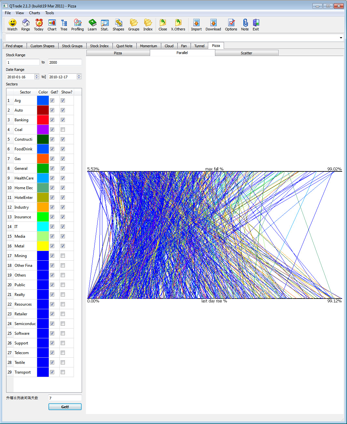Open the dropdown below the toolbar
The height and width of the screenshot is (424, 347).
(341, 38)
